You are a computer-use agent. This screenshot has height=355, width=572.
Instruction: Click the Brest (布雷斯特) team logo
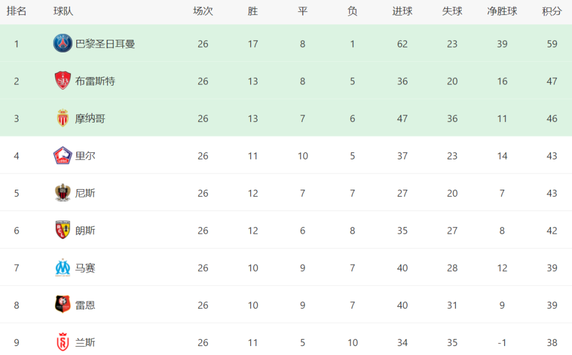(63, 81)
